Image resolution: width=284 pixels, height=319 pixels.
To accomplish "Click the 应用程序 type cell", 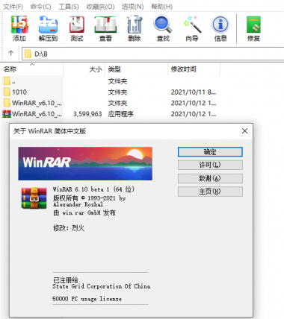I will 121,114.
